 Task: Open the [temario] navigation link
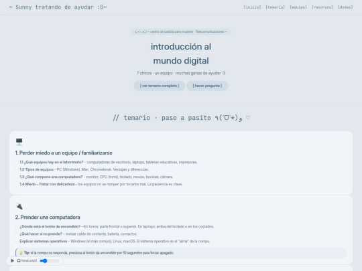click(275, 7)
